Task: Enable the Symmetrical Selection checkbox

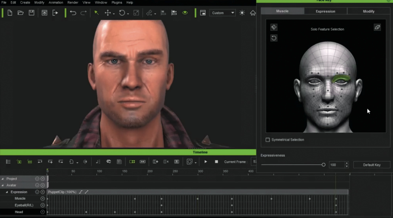Action: pyautogui.click(x=268, y=140)
